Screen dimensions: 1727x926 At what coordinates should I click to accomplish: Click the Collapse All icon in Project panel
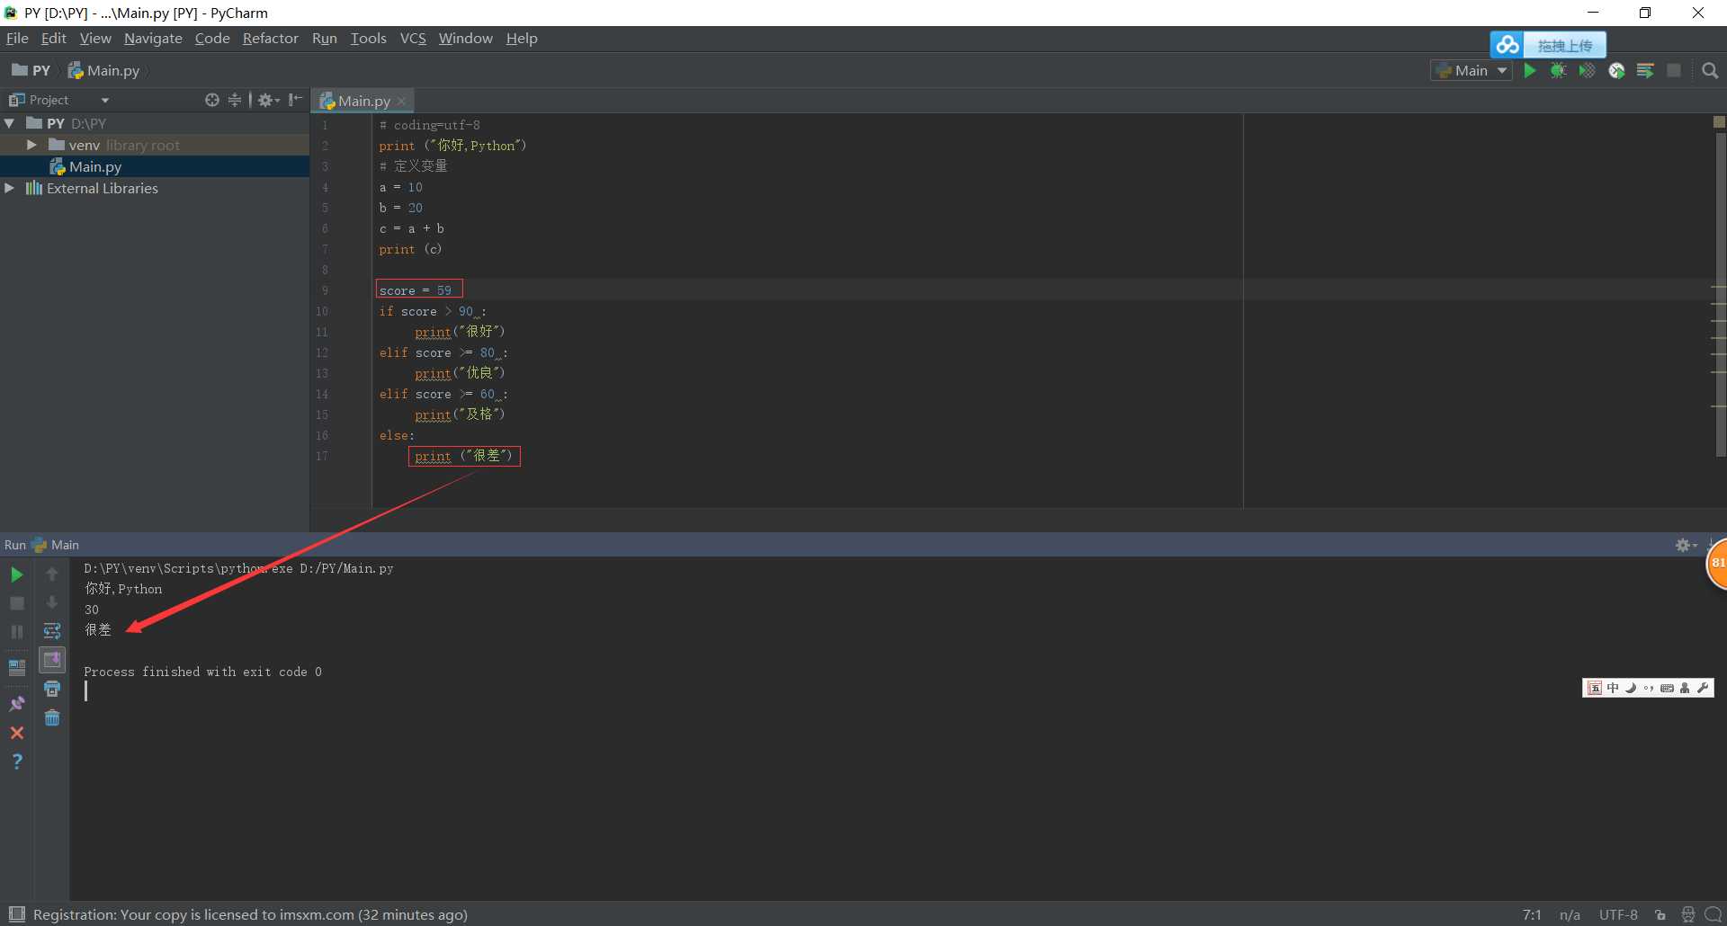click(x=235, y=100)
